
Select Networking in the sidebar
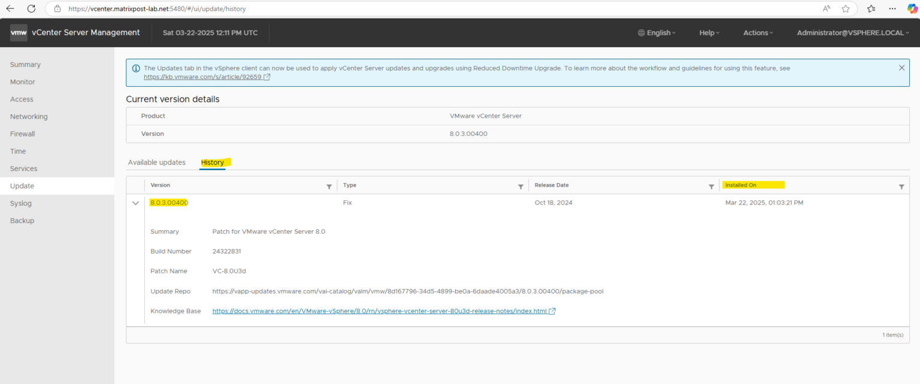(x=28, y=116)
